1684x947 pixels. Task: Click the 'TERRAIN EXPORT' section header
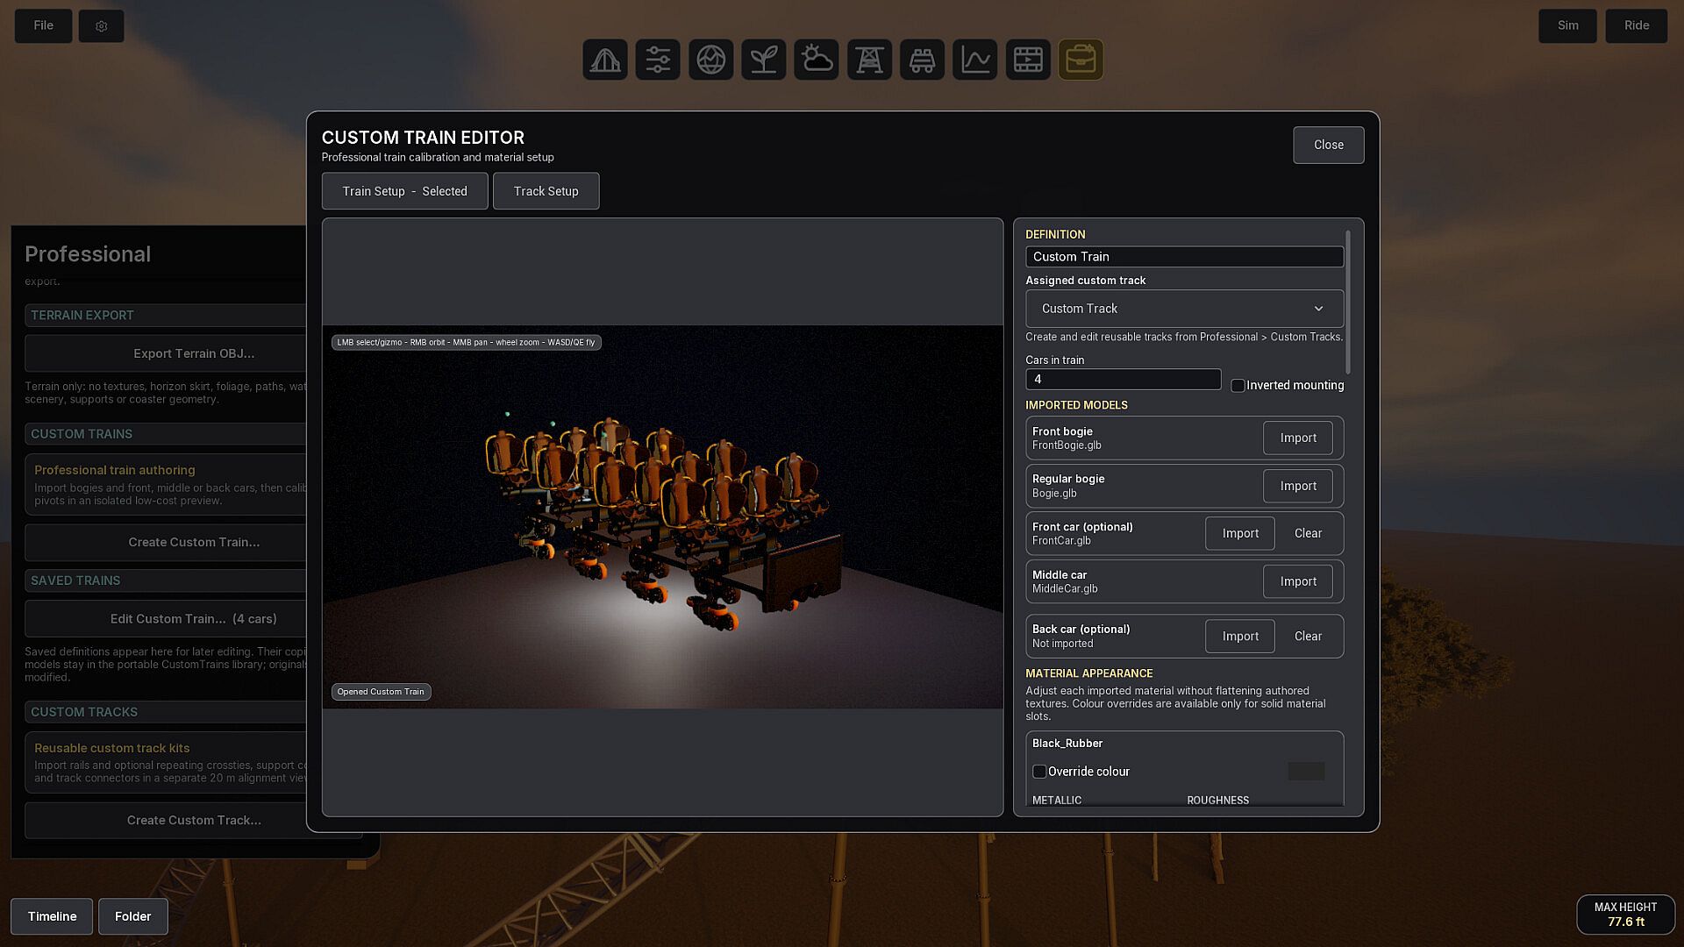pyautogui.click(x=82, y=315)
